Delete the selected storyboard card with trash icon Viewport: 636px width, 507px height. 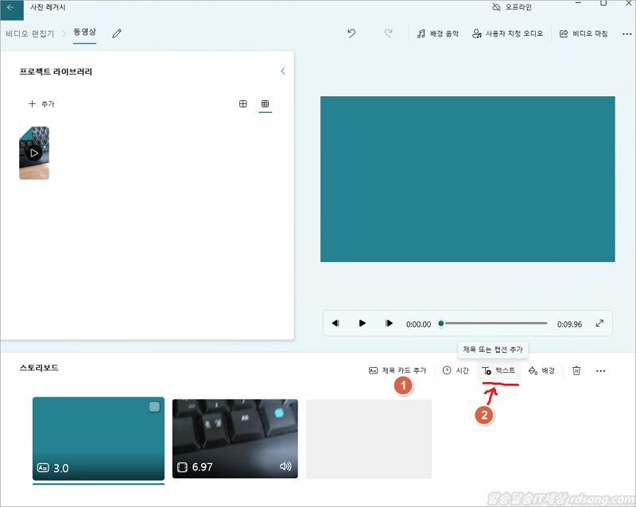pyautogui.click(x=577, y=370)
